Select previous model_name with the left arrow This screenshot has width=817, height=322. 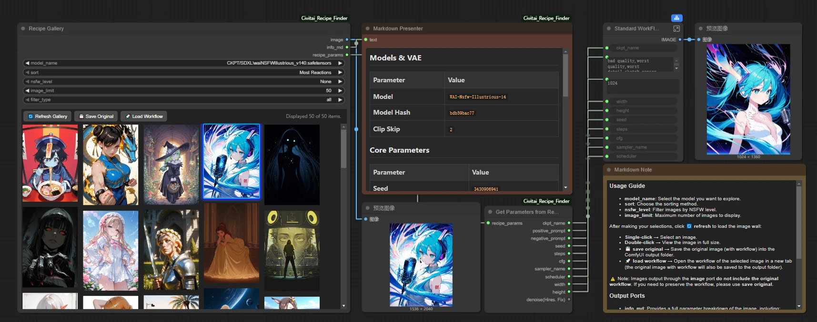coord(27,63)
